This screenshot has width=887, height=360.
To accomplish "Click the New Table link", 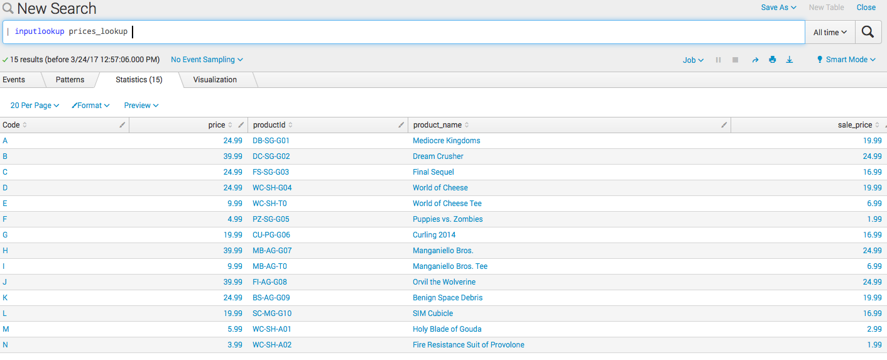I will [x=826, y=8].
